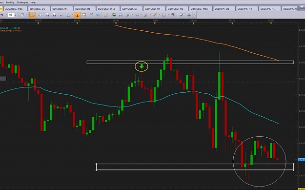Open the m5 timeframe combo box
This screenshot has height=190, width=305.
(13, 15)
